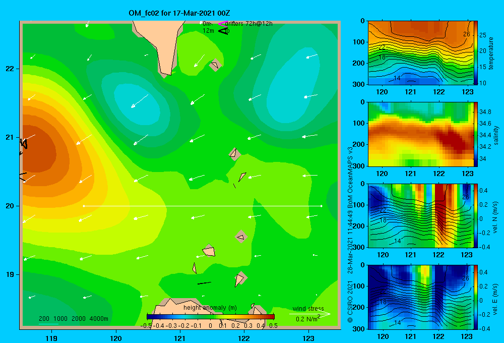Click the '12m' drifter depth label

[208, 31]
